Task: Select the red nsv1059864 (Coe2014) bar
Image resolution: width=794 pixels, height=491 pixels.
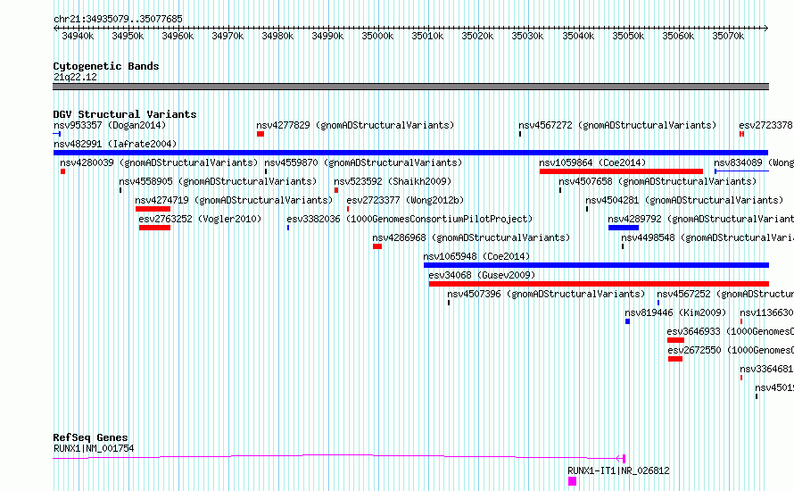Action: pos(621,171)
